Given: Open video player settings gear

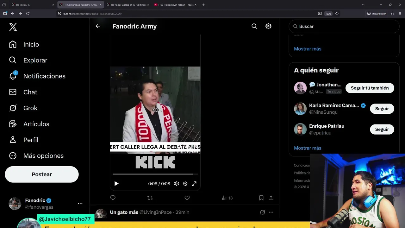Looking at the screenshot, I should point(185,184).
